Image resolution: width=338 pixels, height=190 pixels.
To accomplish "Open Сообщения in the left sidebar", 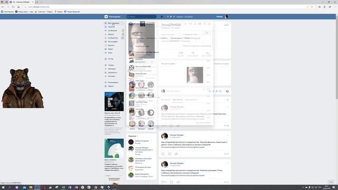I will pos(112,31).
